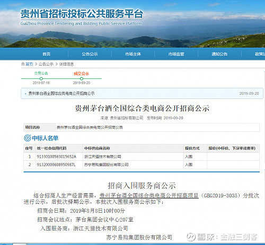265x245 pixels.
Task: Click the 交易公告 stage label
Action: pos(41,73)
